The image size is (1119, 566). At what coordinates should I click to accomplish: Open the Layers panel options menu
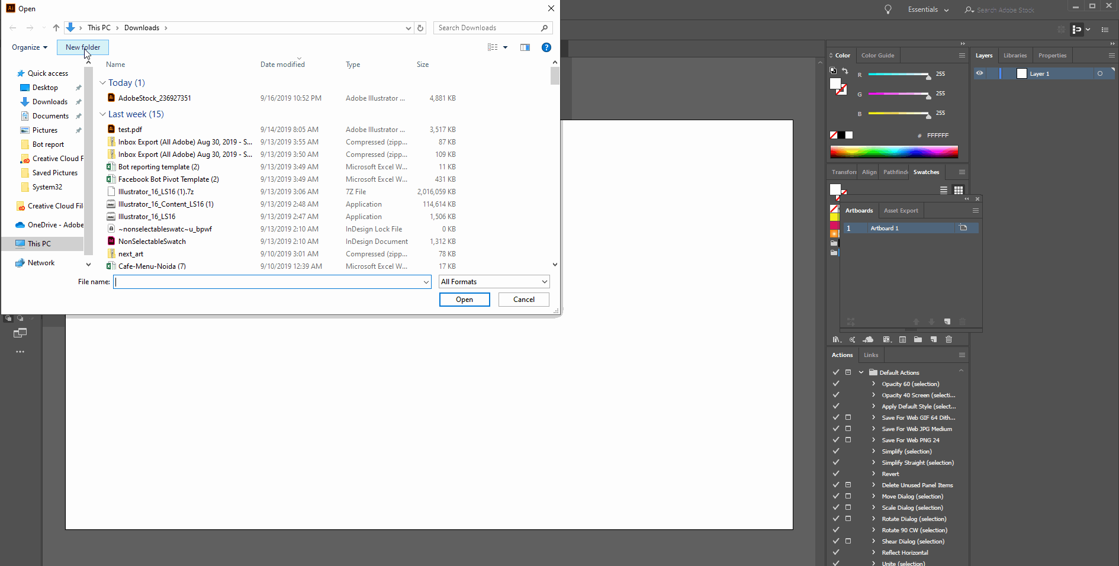click(x=1112, y=55)
